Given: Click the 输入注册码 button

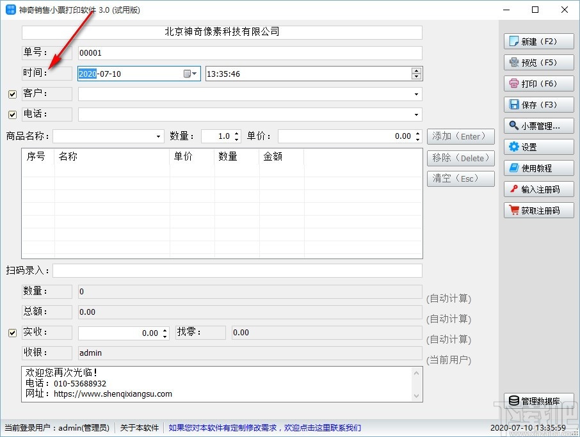Looking at the screenshot, I should point(538,189).
